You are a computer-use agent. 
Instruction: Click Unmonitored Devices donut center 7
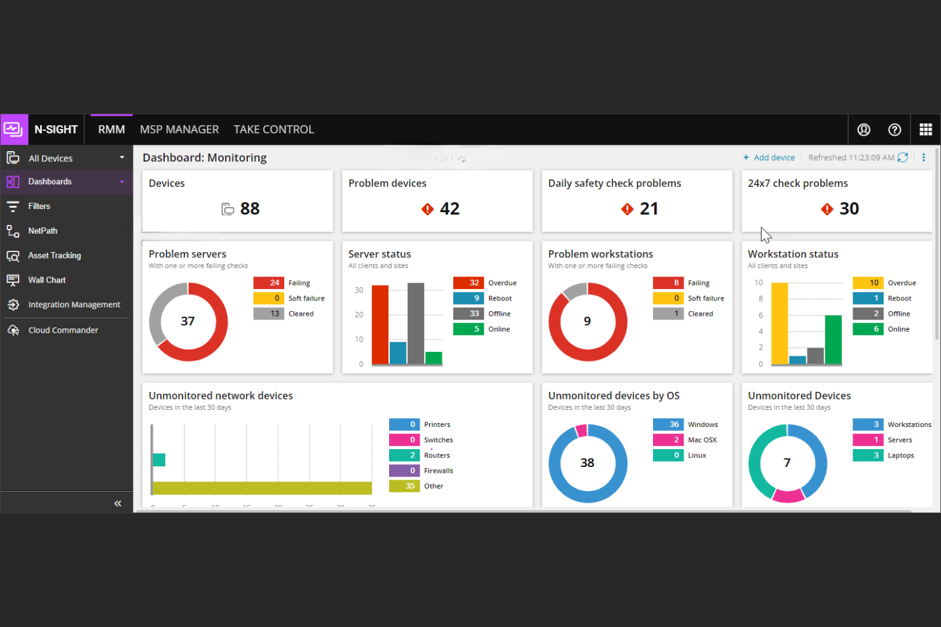(x=787, y=463)
